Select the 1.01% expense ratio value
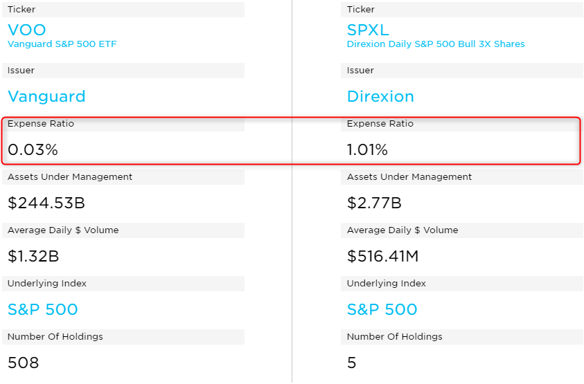The width and height of the screenshot is (584, 384). coord(367,149)
